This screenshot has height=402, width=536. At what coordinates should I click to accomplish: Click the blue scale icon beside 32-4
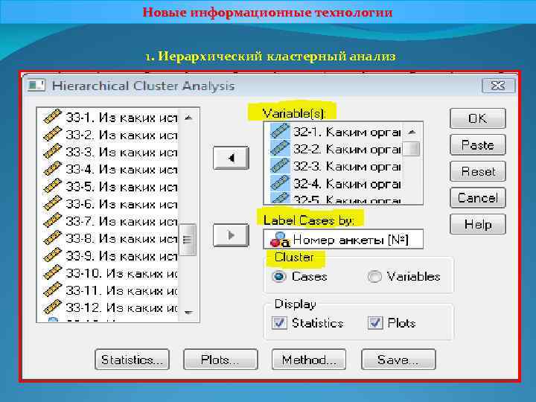280,183
